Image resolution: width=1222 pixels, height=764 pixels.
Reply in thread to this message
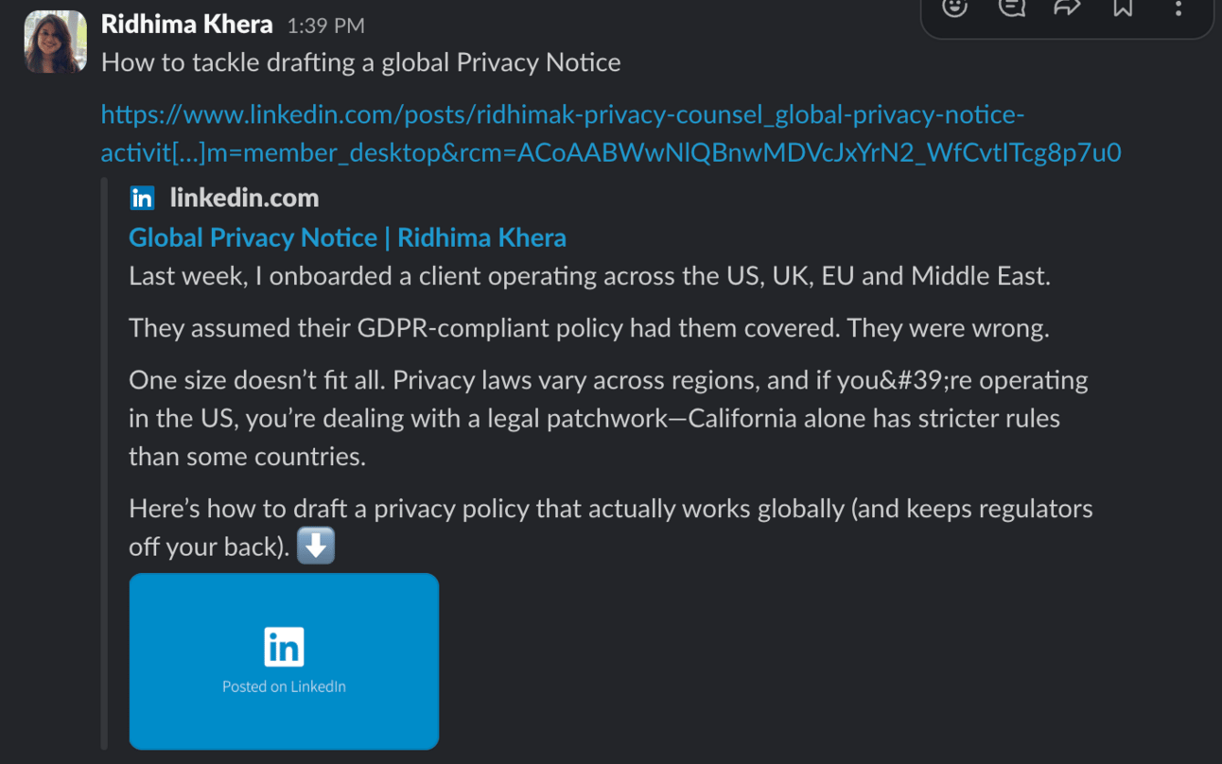click(1011, 8)
